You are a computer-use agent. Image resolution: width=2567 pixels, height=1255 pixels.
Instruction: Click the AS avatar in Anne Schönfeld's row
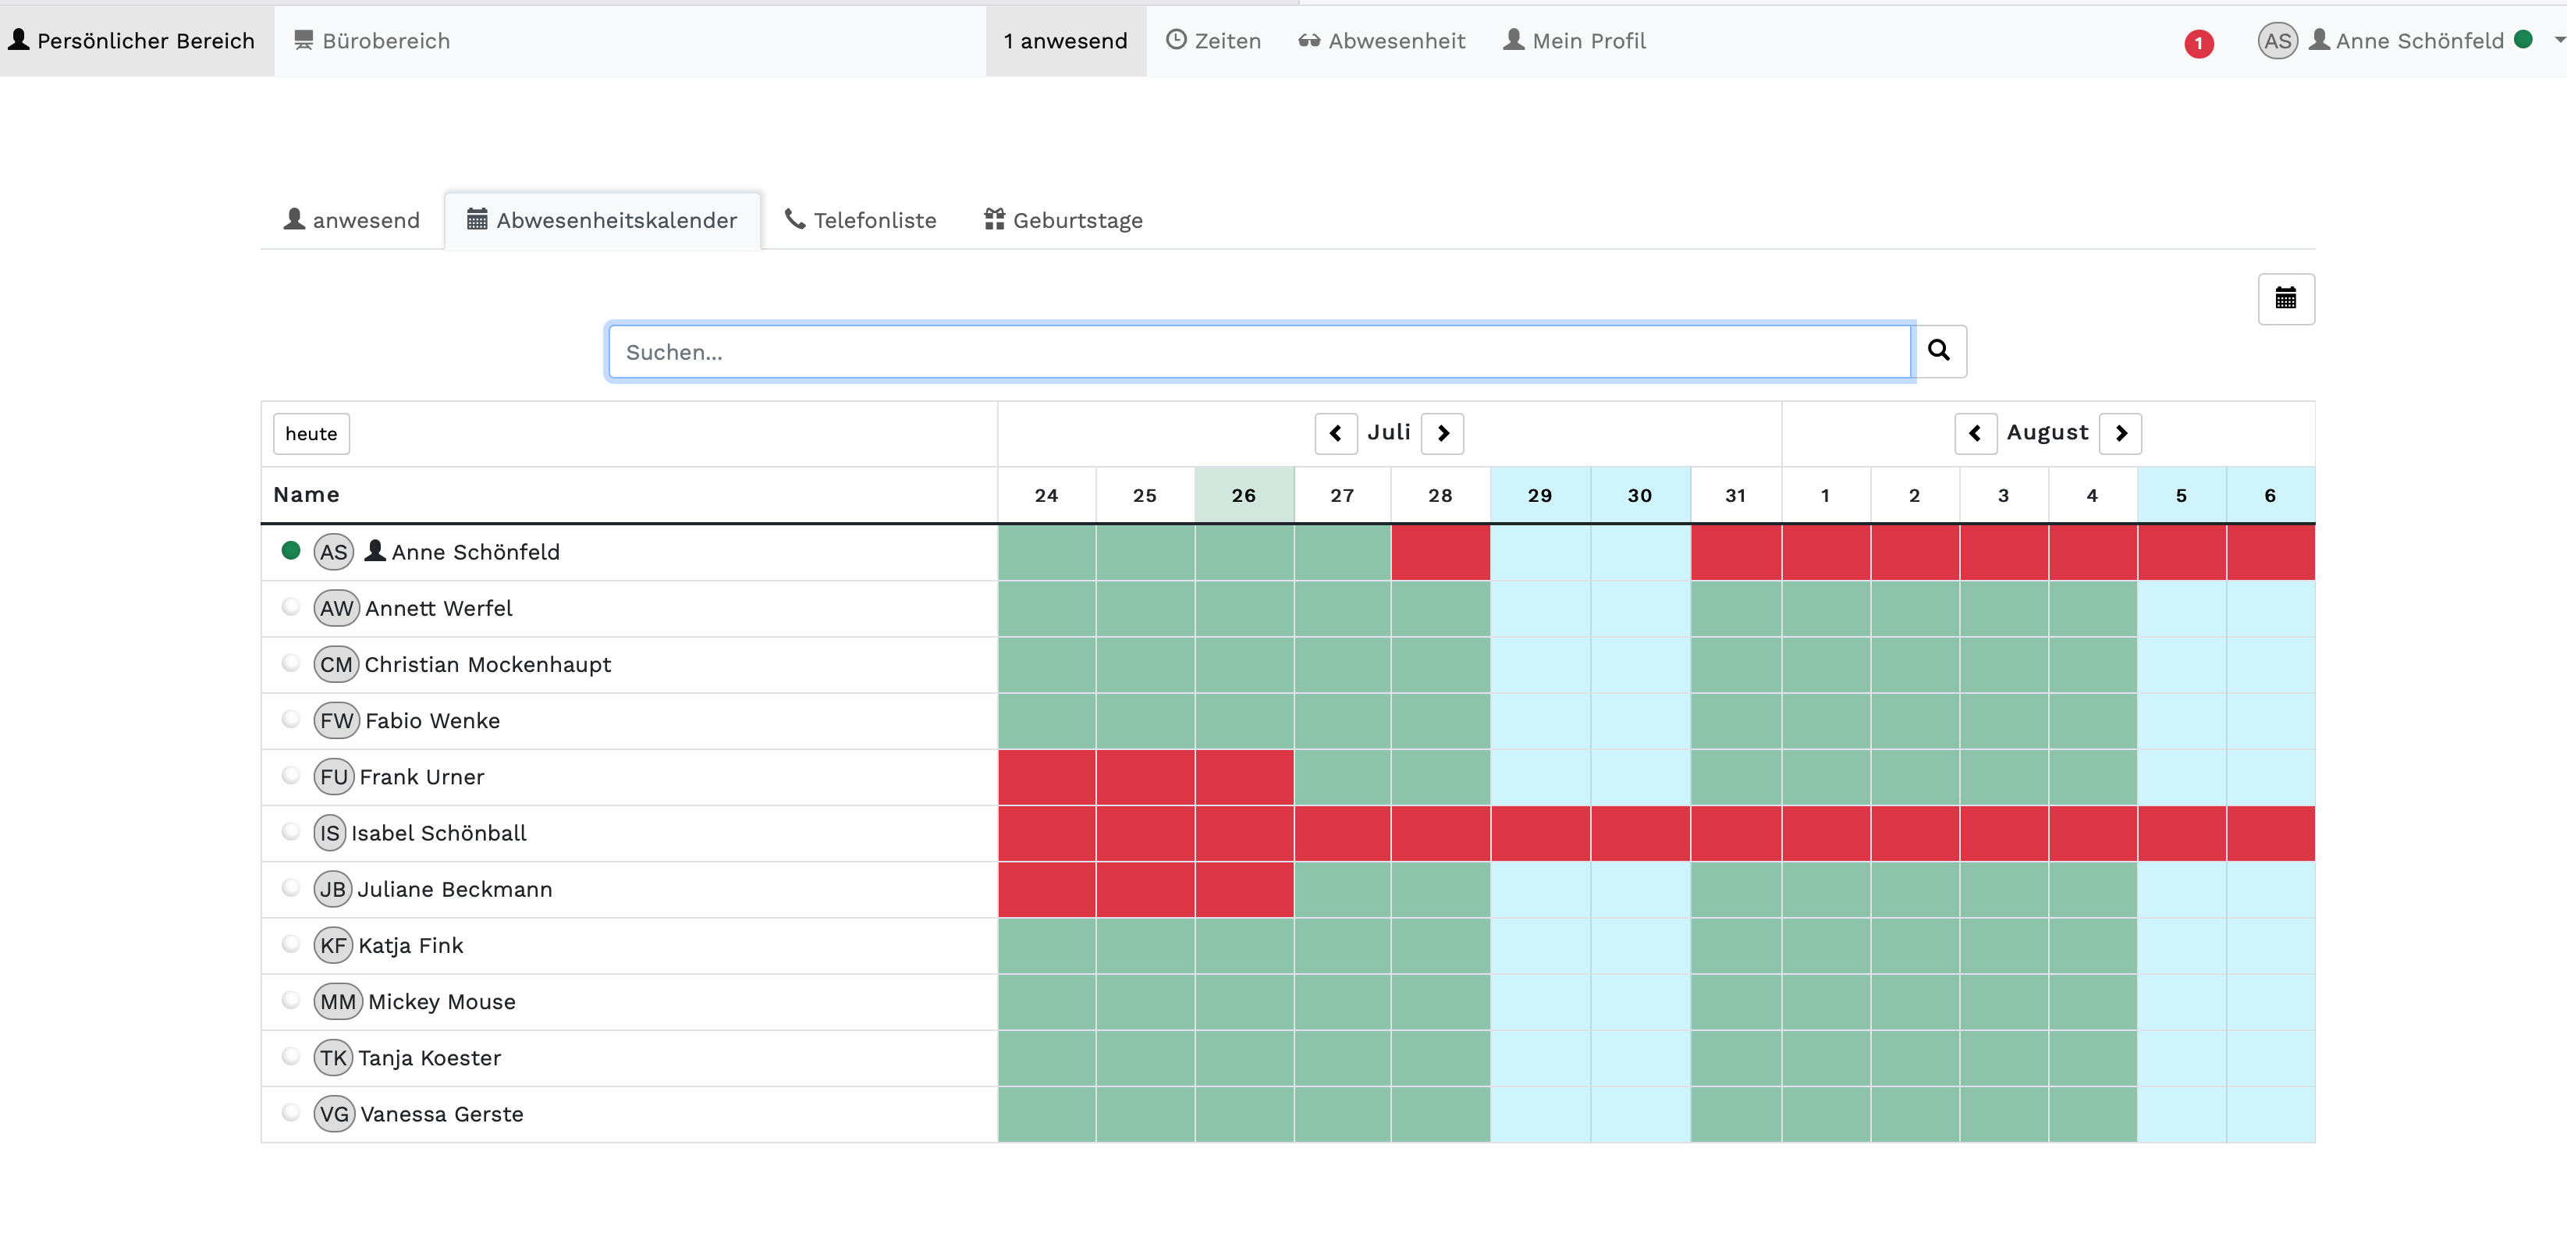tap(334, 553)
